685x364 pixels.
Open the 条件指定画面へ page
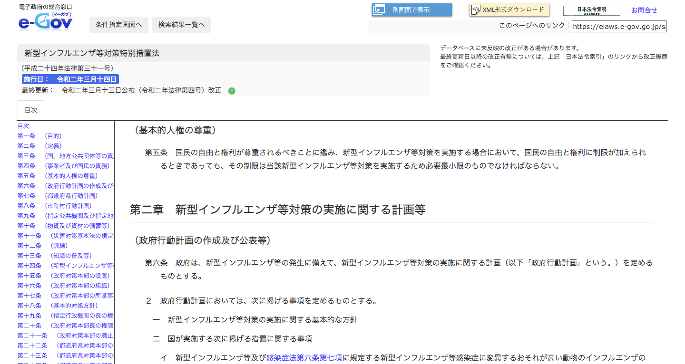pos(118,25)
